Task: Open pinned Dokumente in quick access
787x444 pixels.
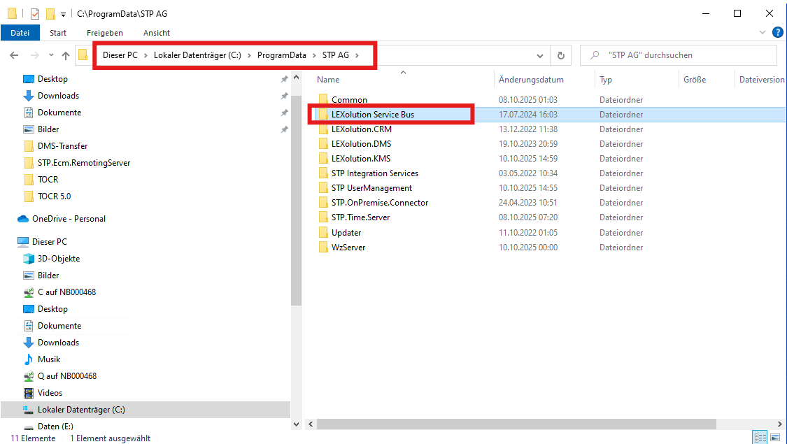Action: coord(59,113)
